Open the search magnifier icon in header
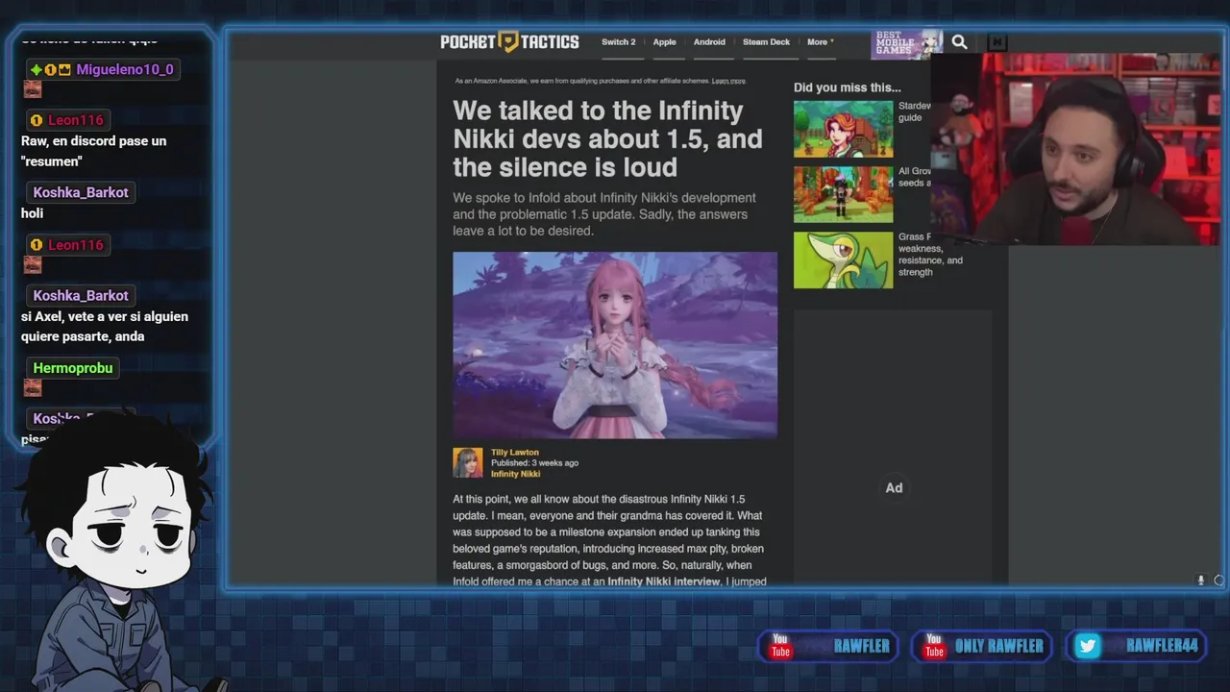This screenshot has width=1230, height=692. point(959,41)
